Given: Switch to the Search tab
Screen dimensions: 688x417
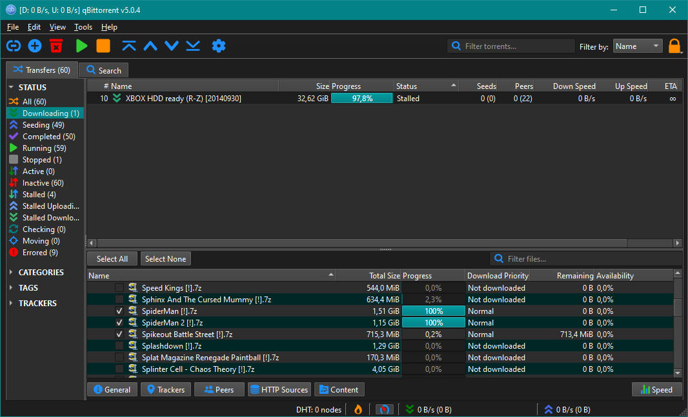Looking at the screenshot, I should 103,70.
